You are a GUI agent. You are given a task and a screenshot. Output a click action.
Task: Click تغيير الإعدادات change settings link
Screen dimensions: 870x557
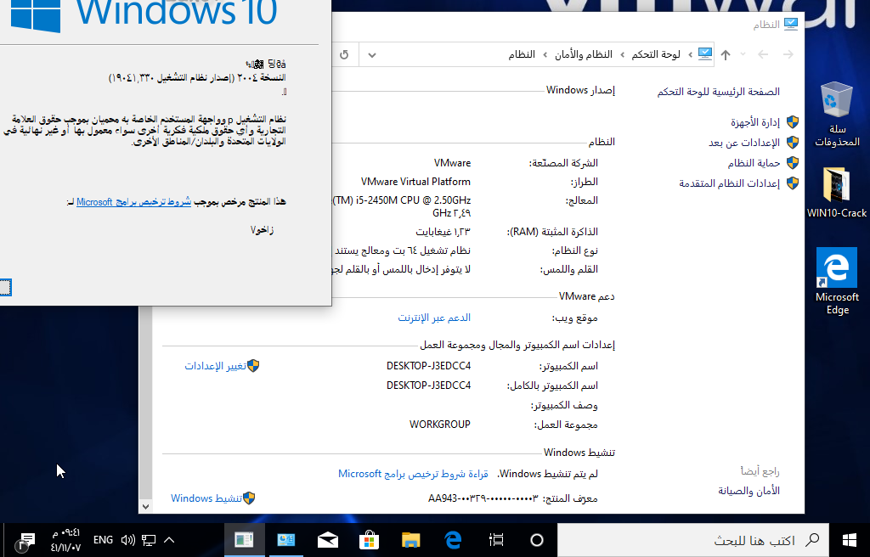click(x=215, y=366)
